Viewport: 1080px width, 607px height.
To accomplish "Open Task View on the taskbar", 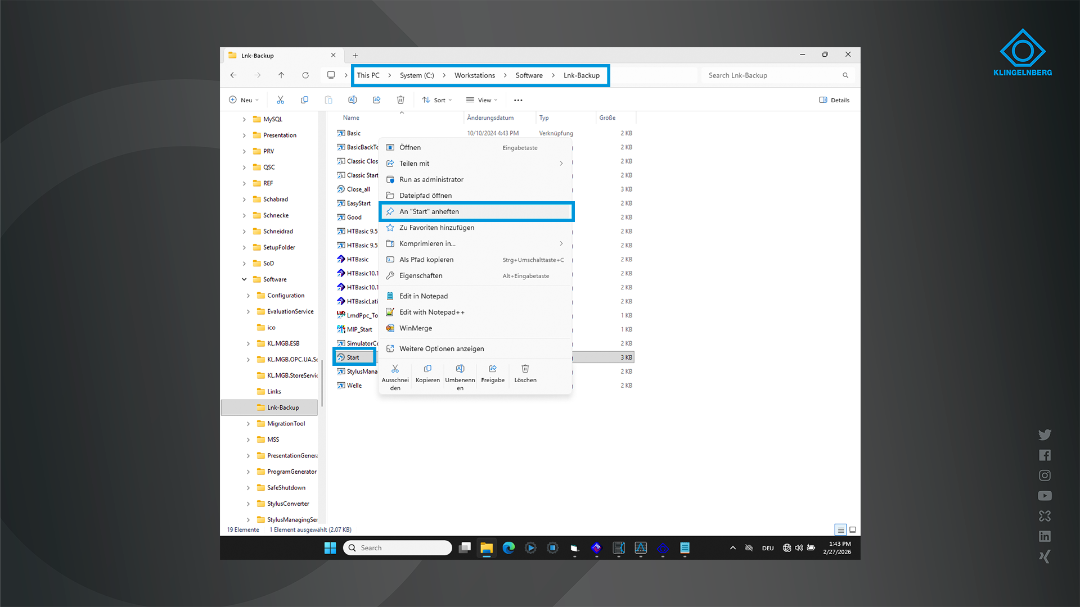I will (465, 548).
